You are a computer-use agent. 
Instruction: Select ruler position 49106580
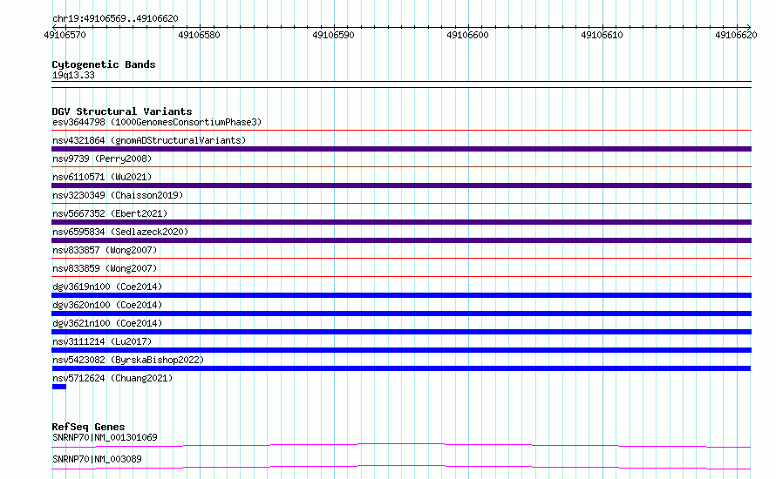[x=199, y=35]
